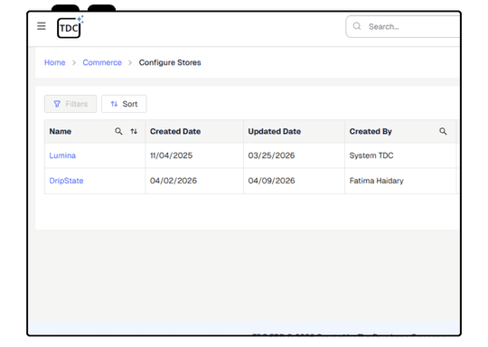Select updated date 04/09/2026 cell
The image size is (488, 347).
click(x=294, y=181)
